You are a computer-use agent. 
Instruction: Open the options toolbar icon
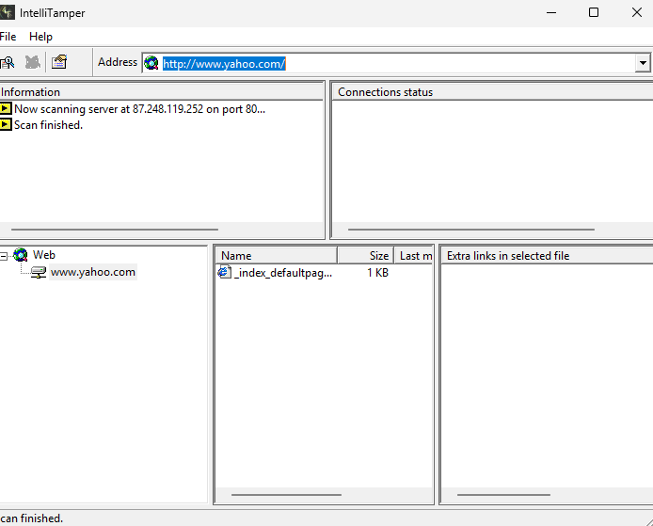pos(59,62)
